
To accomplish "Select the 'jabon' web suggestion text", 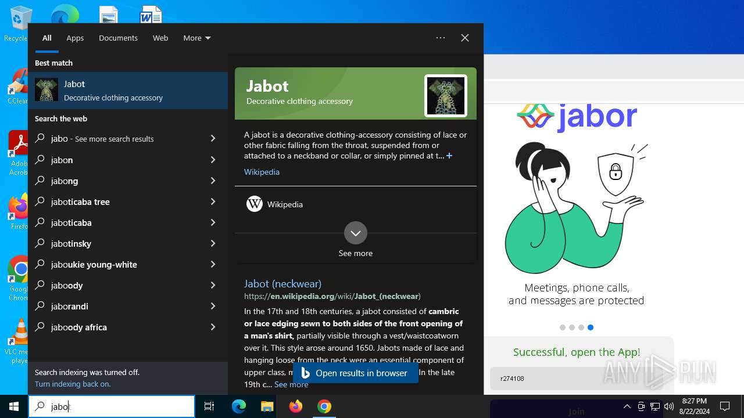I will point(62,160).
